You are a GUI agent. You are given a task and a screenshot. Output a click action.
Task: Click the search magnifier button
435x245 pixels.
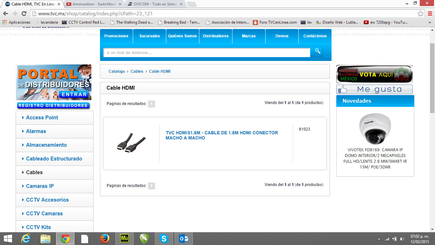317,52
